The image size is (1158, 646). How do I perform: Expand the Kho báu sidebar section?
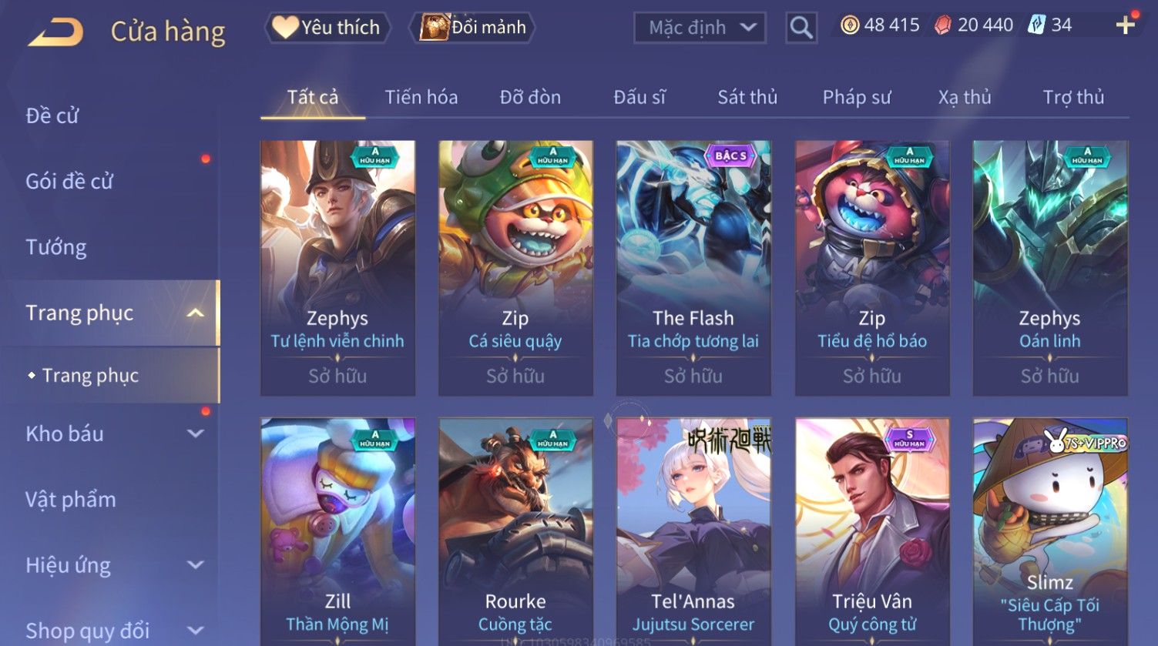pos(196,433)
